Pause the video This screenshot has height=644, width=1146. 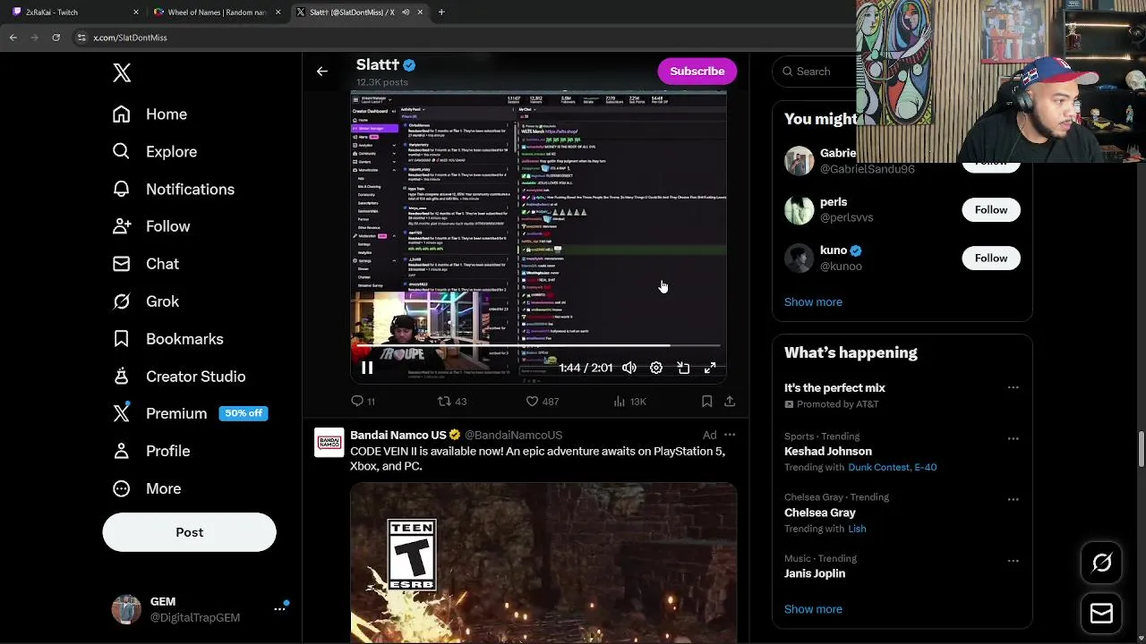(x=367, y=368)
